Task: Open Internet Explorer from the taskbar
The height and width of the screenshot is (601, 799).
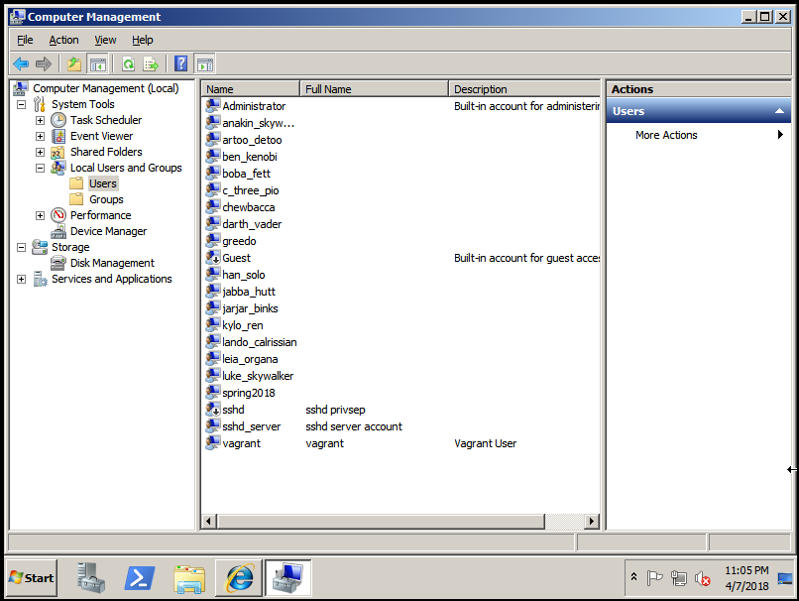Action: point(240,578)
